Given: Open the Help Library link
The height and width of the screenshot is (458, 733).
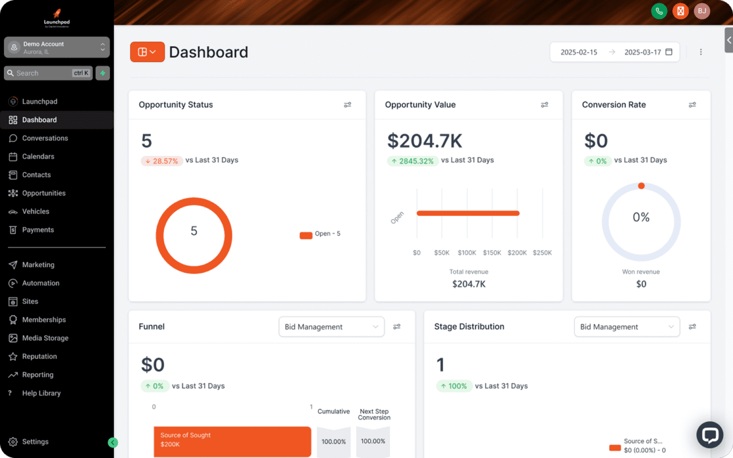Looking at the screenshot, I should [x=41, y=393].
